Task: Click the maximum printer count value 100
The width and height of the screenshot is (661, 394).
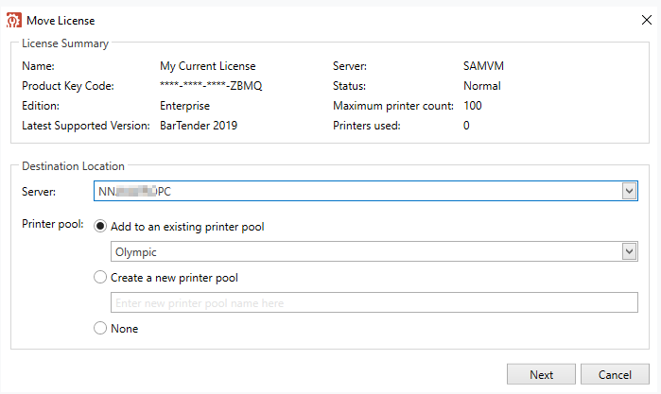Action: tap(473, 106)
